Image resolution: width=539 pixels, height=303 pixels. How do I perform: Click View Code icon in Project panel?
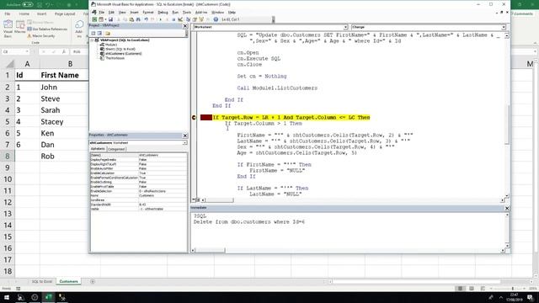pyautogui.click(x=93, y=34)
